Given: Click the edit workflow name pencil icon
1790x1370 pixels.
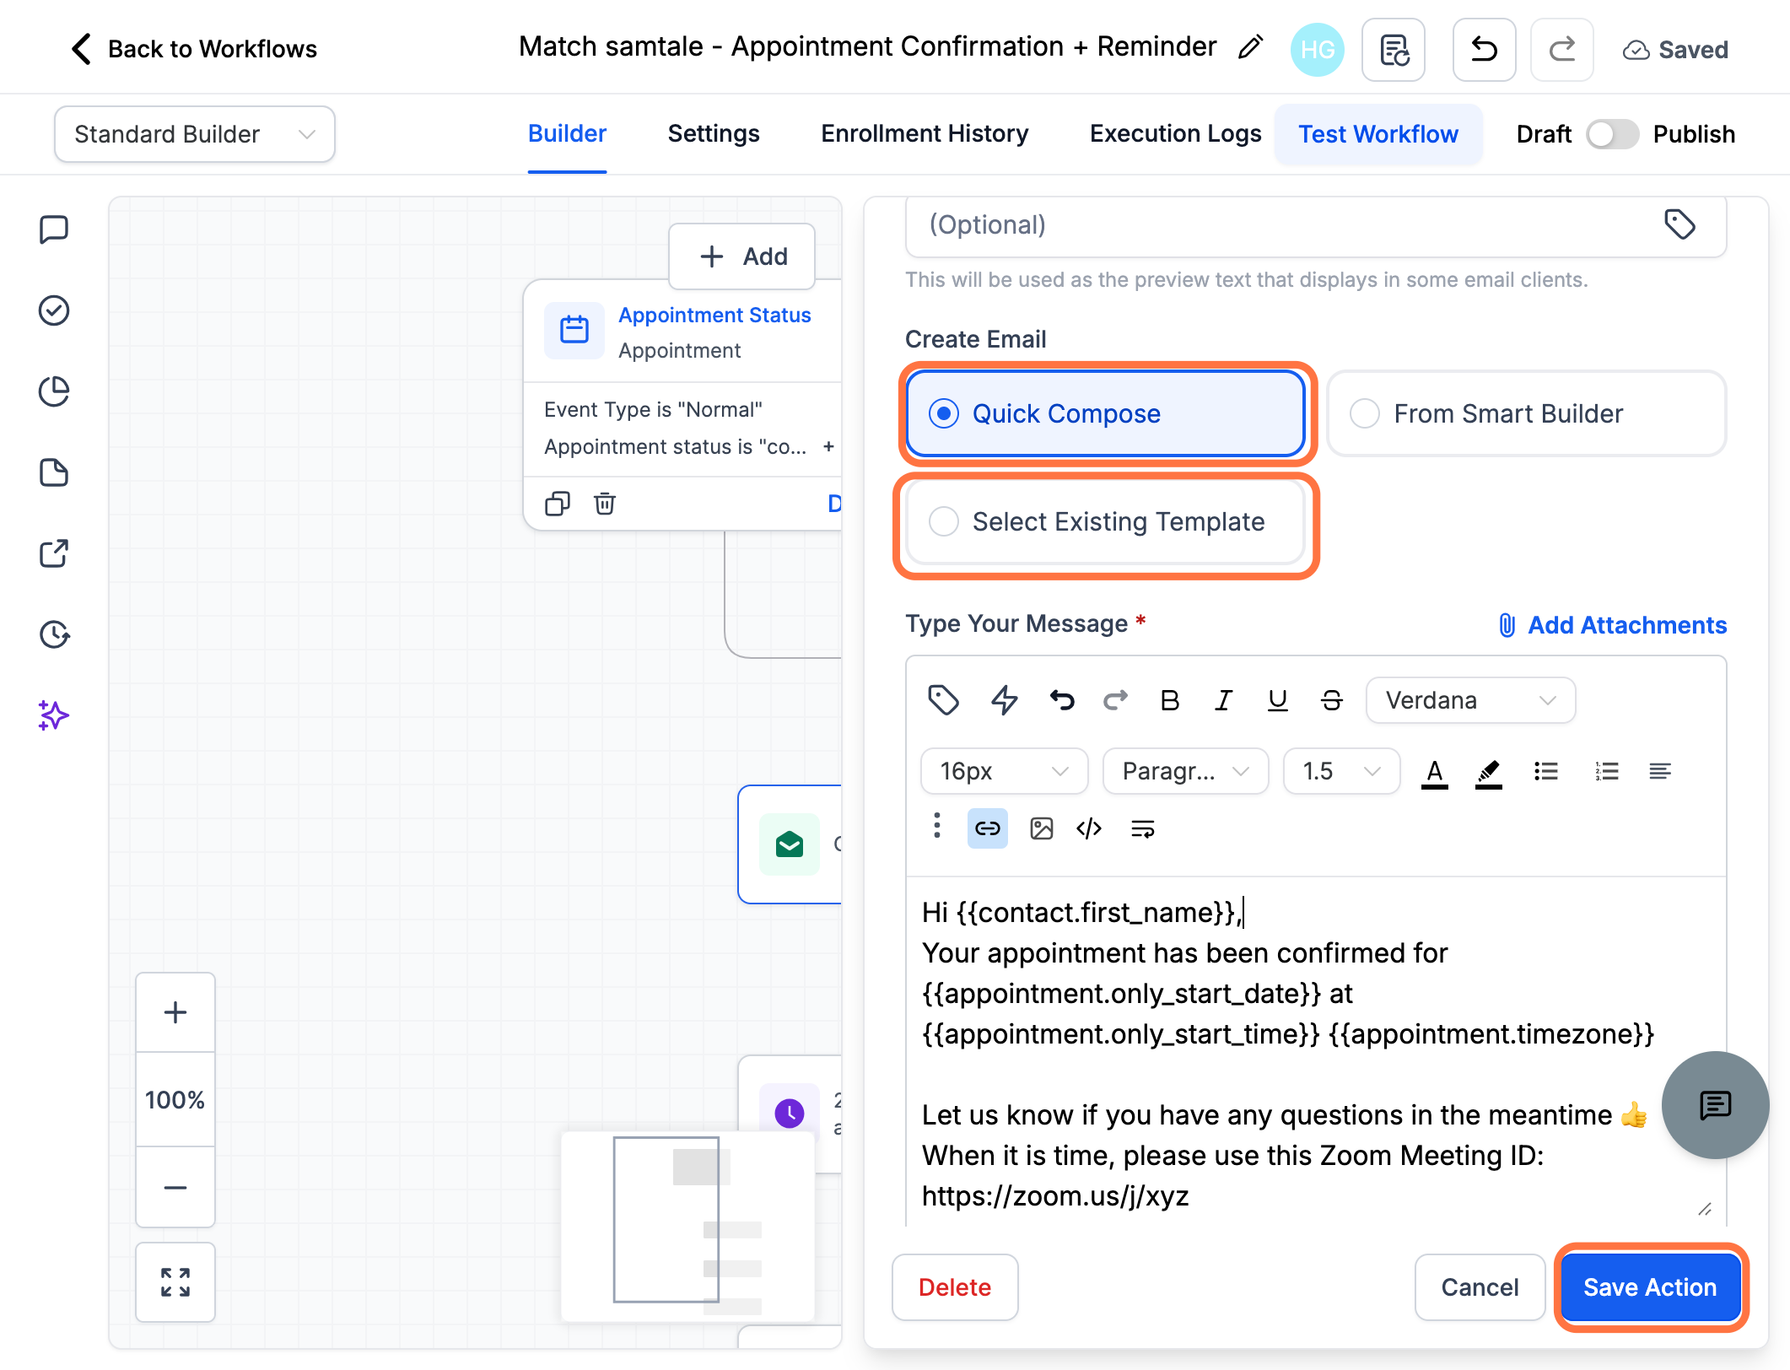Looking at the screenshot, I should pos(1250,47).
